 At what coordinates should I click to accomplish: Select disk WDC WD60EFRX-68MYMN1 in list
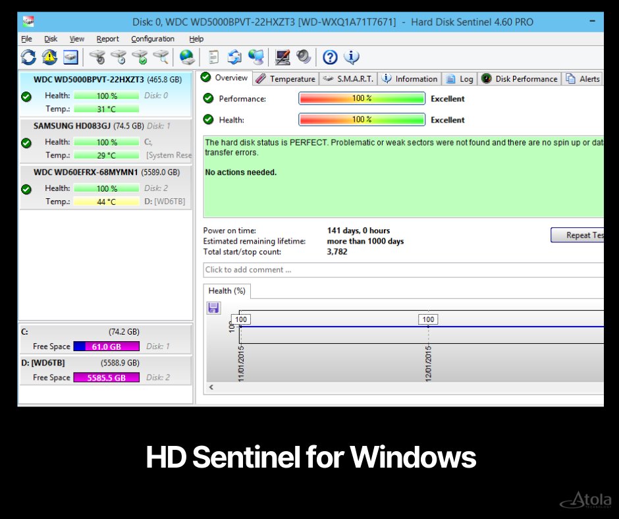(106, 187)
